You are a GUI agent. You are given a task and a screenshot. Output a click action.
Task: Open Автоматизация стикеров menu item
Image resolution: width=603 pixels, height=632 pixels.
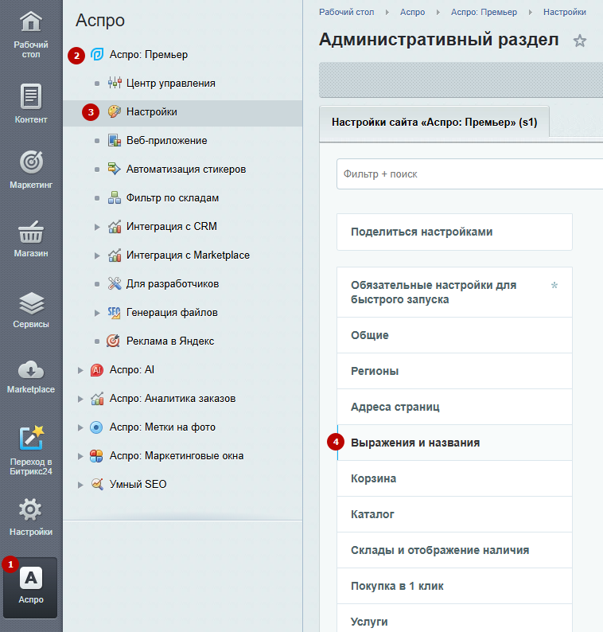186,169
